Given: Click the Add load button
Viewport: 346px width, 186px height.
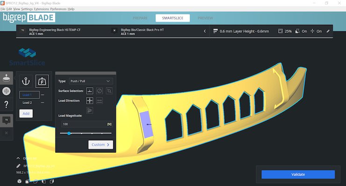Looking at the screenshot, I should click(26, 113).
